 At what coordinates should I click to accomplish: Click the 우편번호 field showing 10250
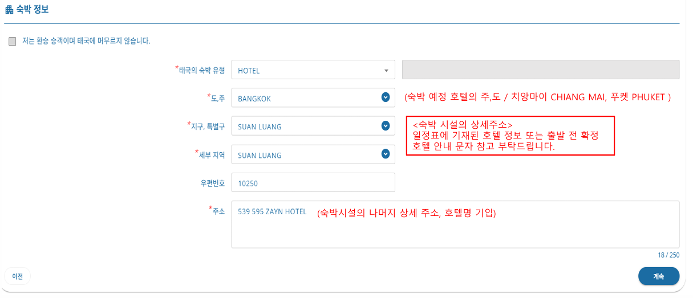pyautogui.click(x=313, y=183)
